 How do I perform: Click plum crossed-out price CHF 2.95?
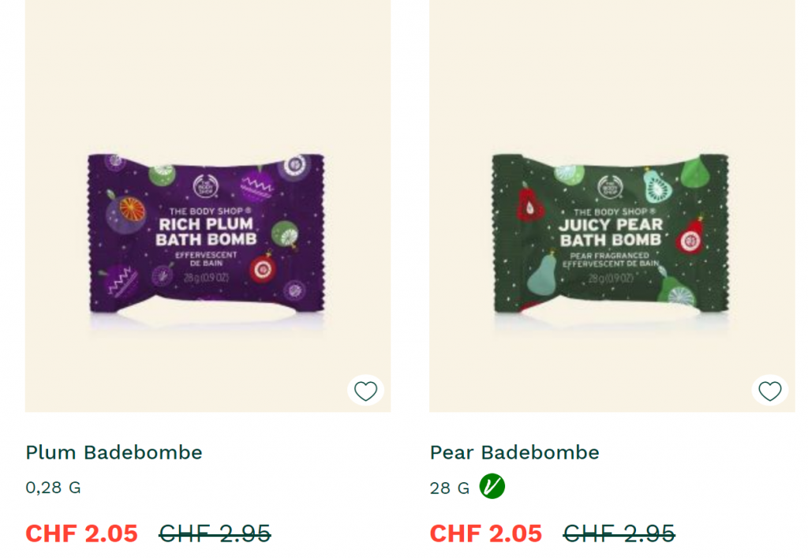point(215,534)
